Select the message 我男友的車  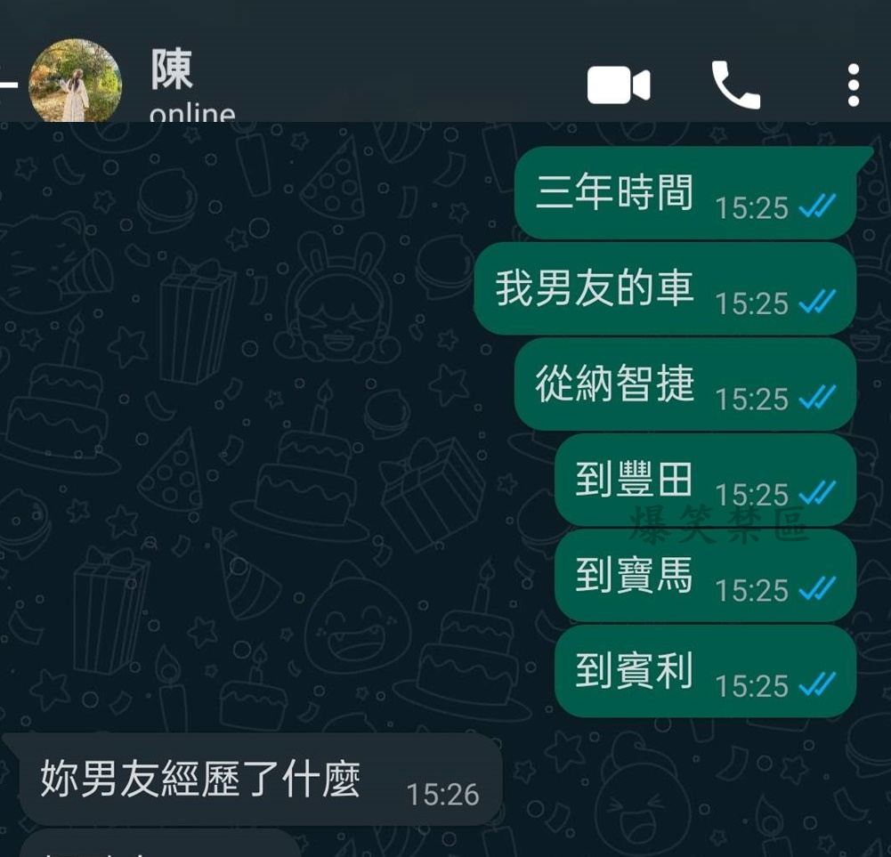[x=665, y=288]
